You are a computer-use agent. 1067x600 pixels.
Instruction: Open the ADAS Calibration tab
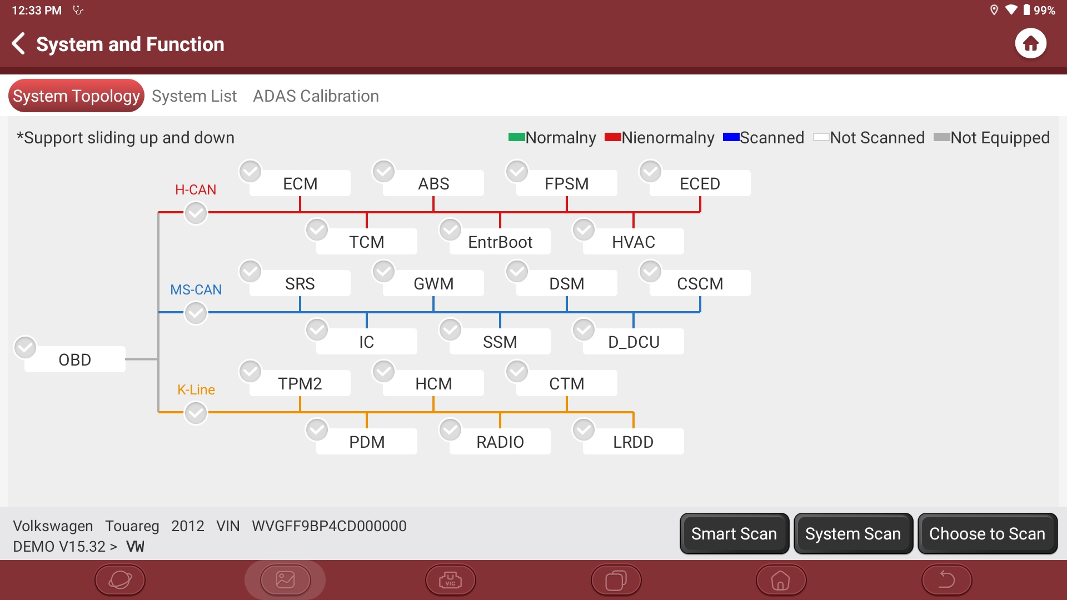coord(316,96)
